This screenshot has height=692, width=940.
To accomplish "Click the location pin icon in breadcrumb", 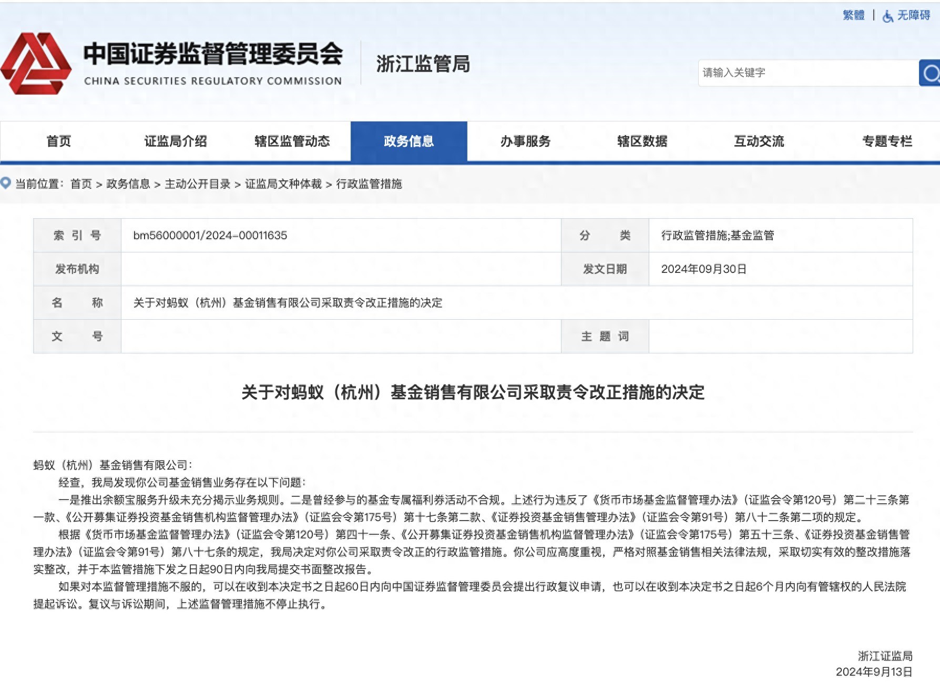I will coord(6,184).
